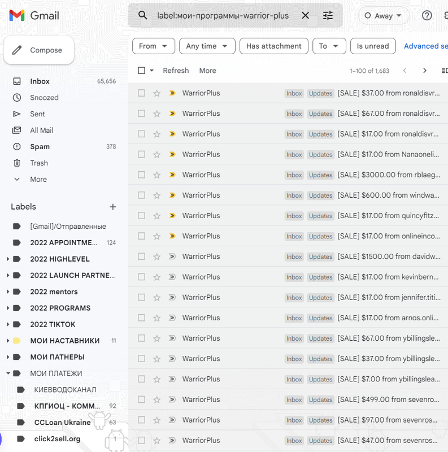Click the Gmail logo

[x=34, y=16]
